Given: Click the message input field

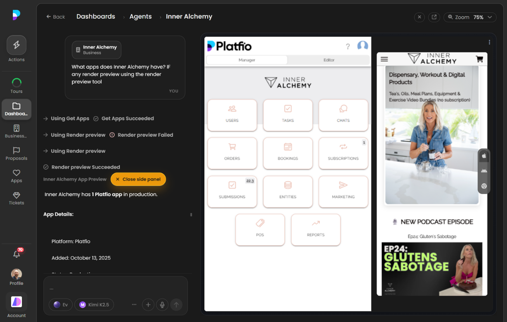Looking at the screenshot, I should (116, 289).
